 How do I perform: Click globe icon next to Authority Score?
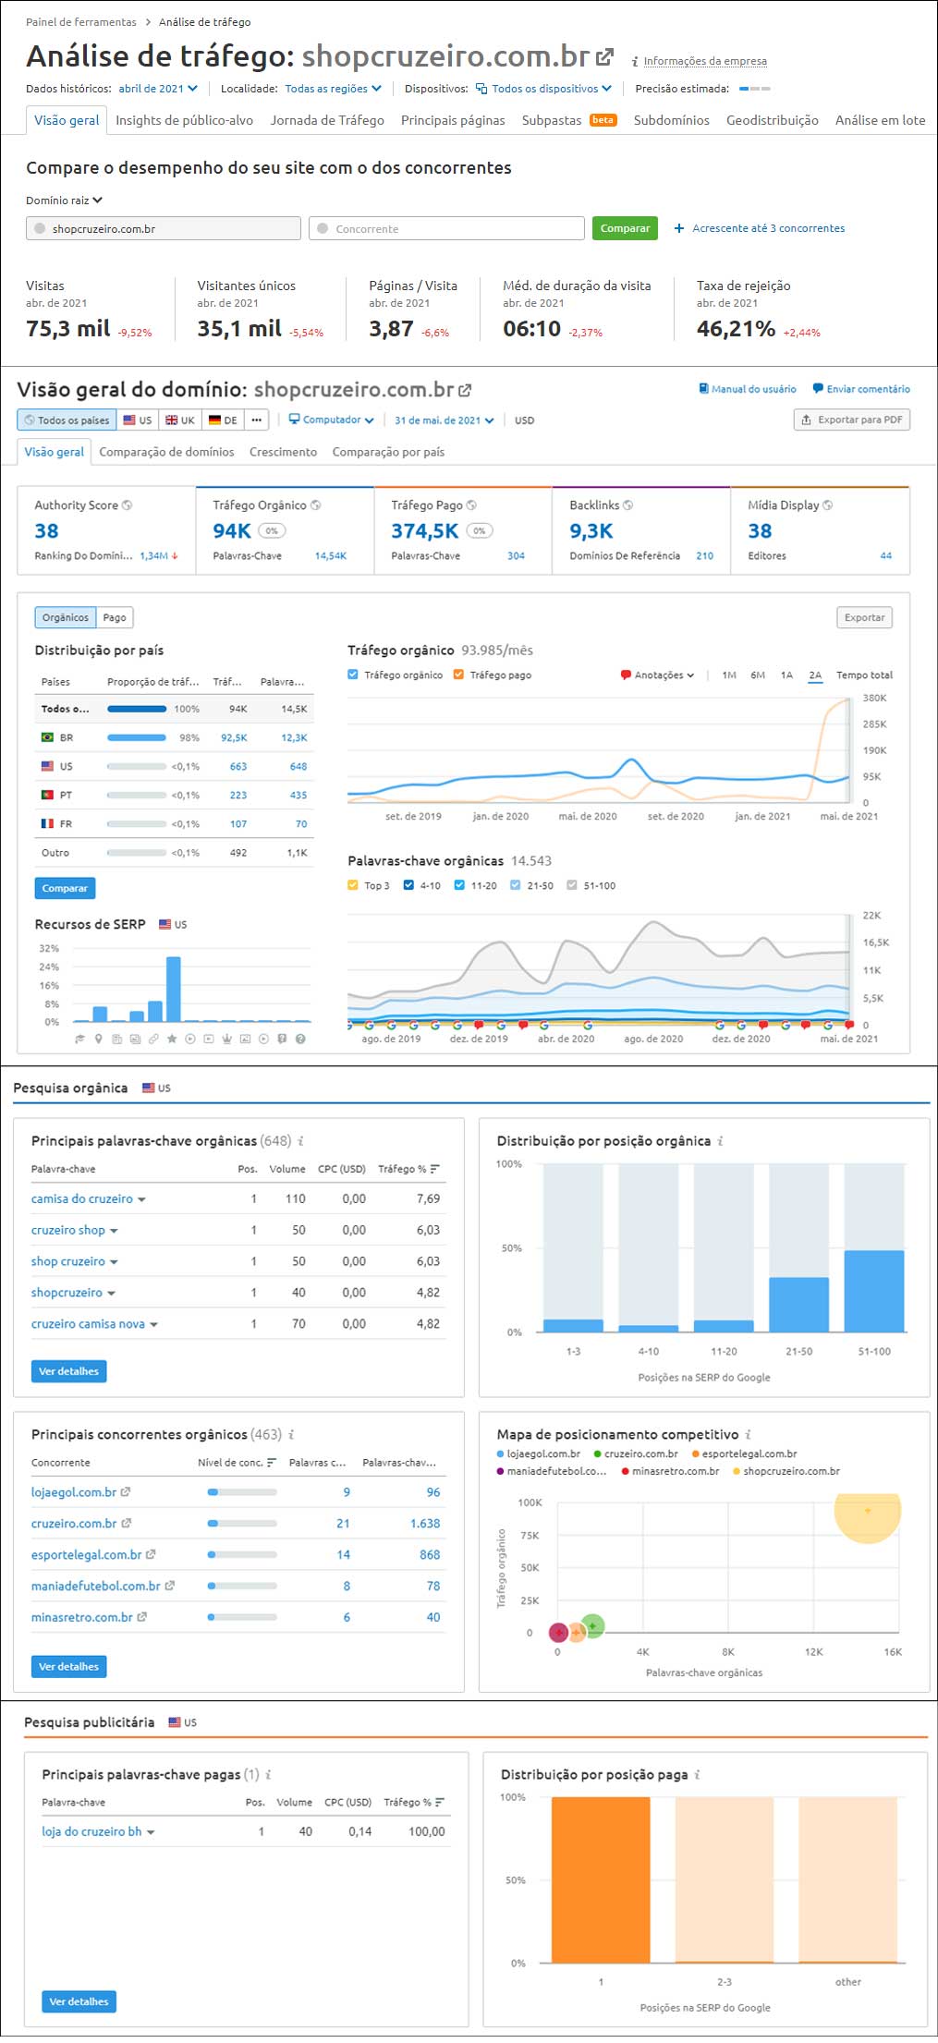point(128,505)
